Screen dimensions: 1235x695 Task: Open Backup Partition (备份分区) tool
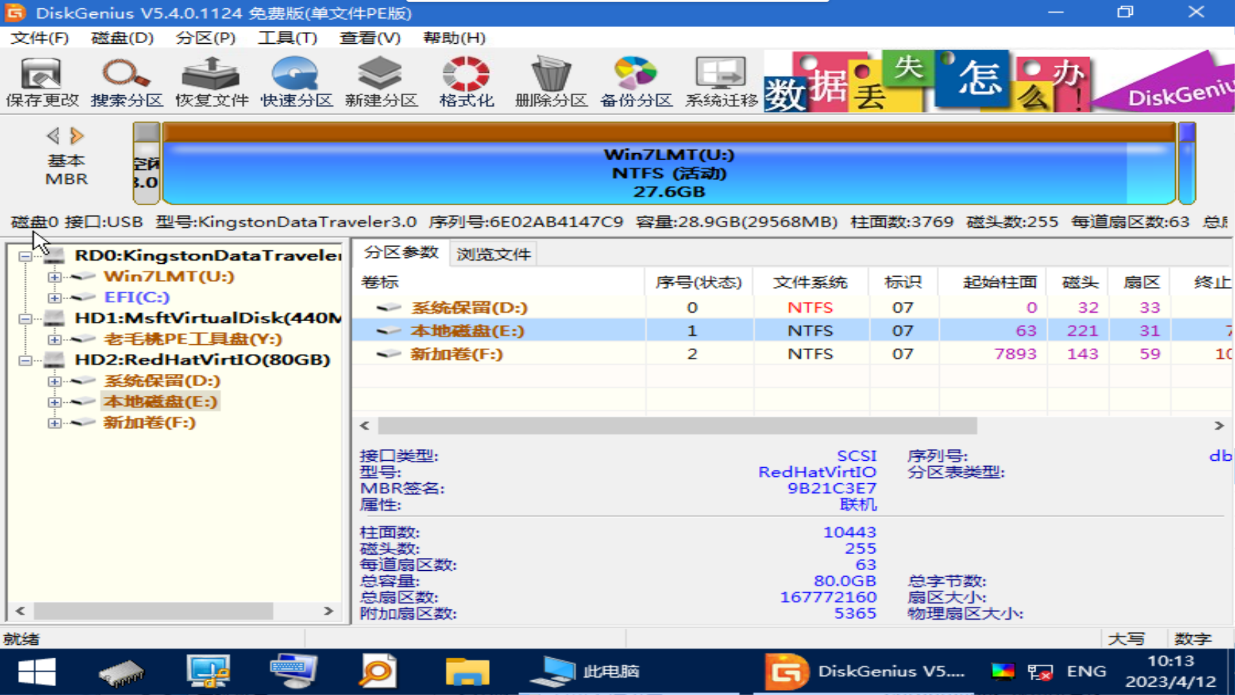click(x=636, y=82)
